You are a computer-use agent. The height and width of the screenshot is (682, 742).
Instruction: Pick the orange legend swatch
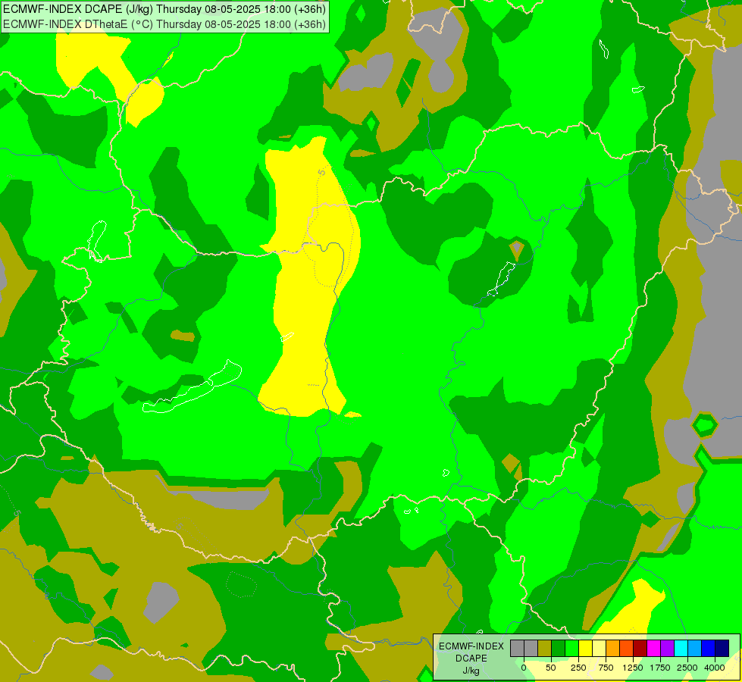[613, 649]
